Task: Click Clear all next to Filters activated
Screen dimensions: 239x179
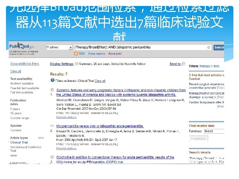Action: click(100, 81)
